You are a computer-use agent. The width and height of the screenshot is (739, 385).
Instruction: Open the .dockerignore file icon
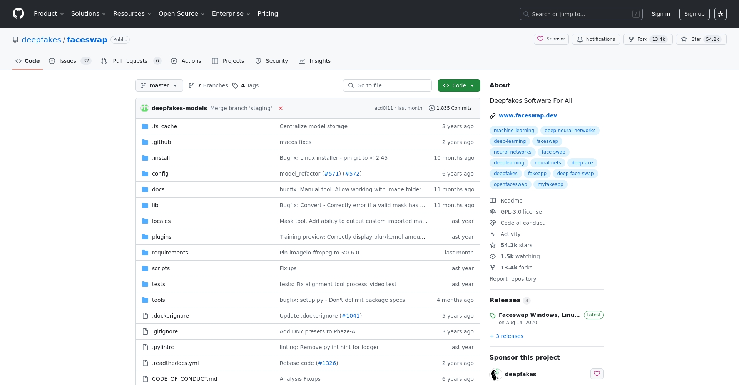145,316
